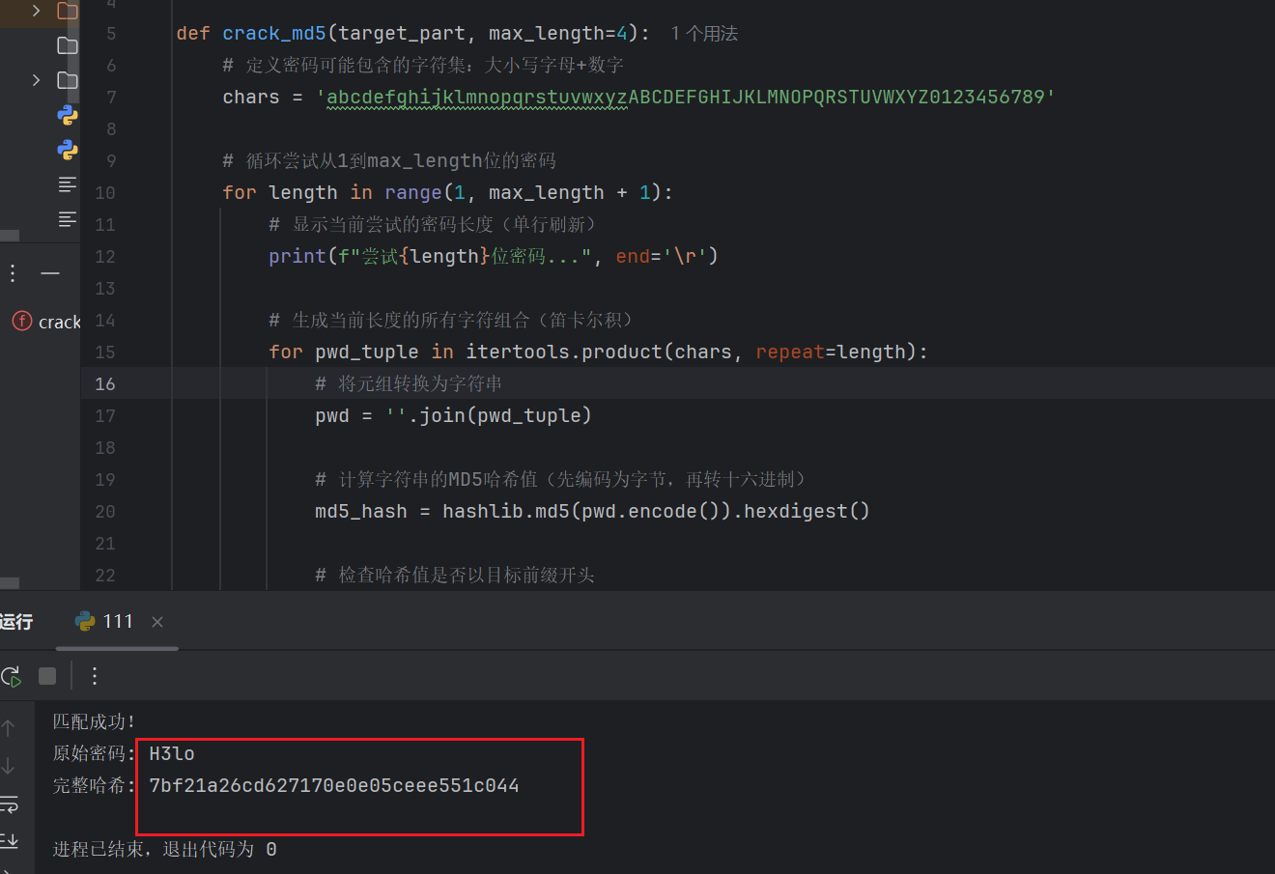
Task: Toggle breakpoint on line 20 gutter
Action: point(105,512)
